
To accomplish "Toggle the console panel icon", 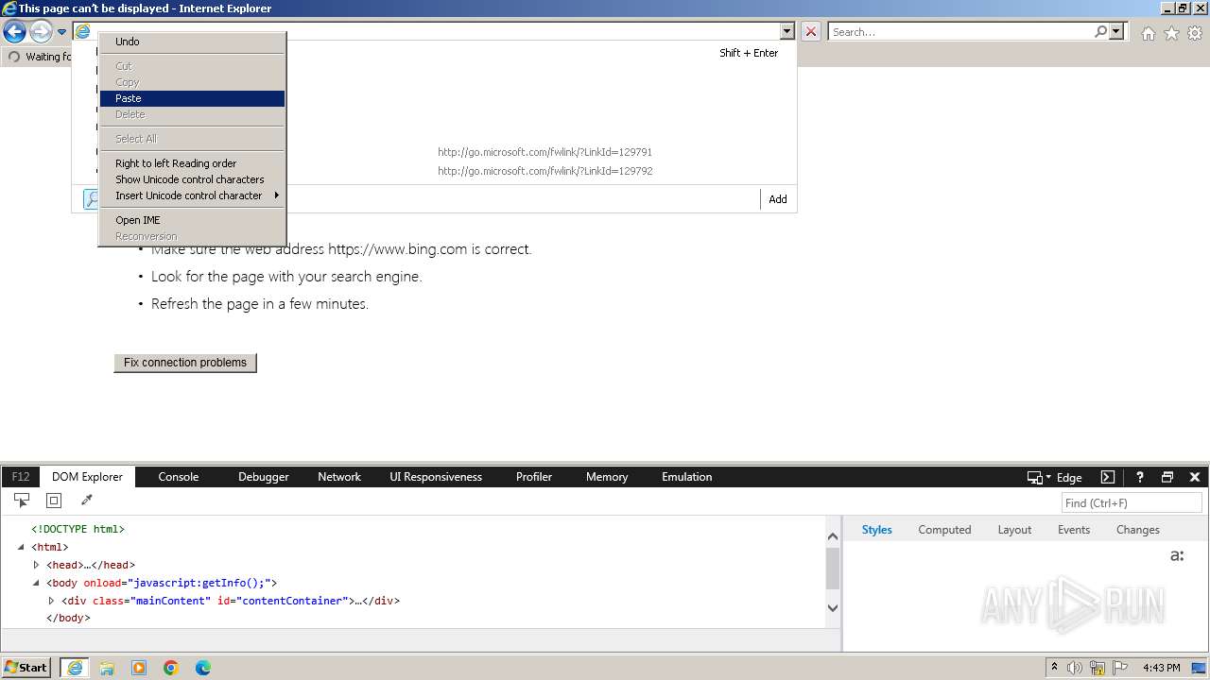I will pos(1108,477).
